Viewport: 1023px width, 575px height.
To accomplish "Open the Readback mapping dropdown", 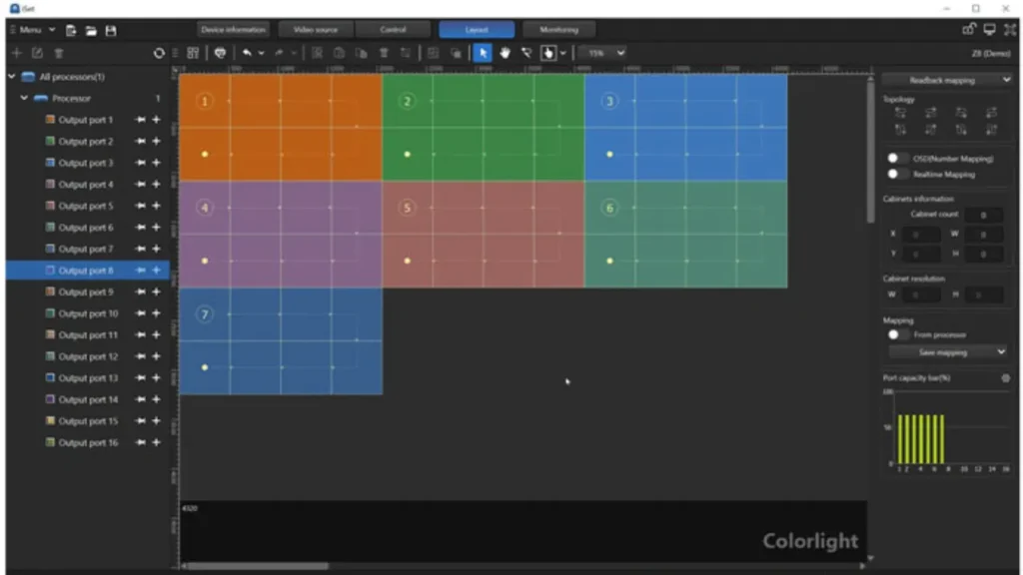I will 946,80.
